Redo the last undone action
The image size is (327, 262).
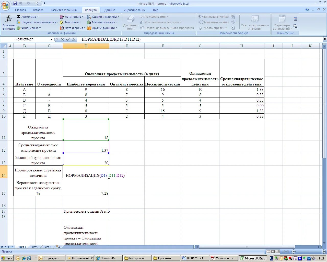tap(29, 3)
